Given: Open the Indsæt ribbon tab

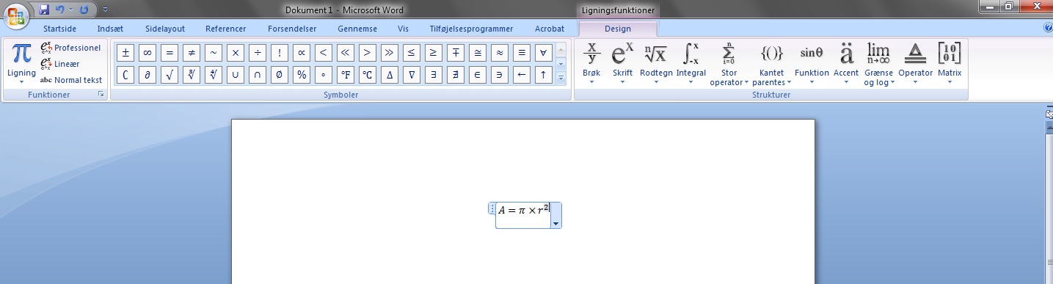Looking at the screenshot, I should coord(110,29).
